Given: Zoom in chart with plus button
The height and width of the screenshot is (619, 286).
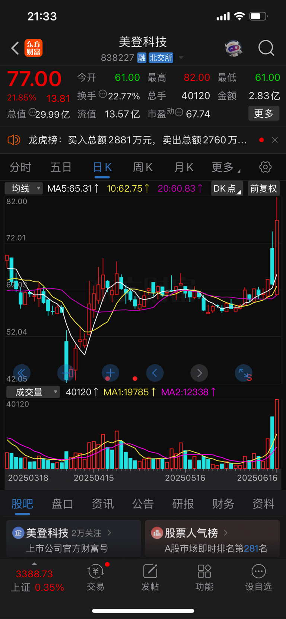Looking at the screenshot, I should pos(110,373).
